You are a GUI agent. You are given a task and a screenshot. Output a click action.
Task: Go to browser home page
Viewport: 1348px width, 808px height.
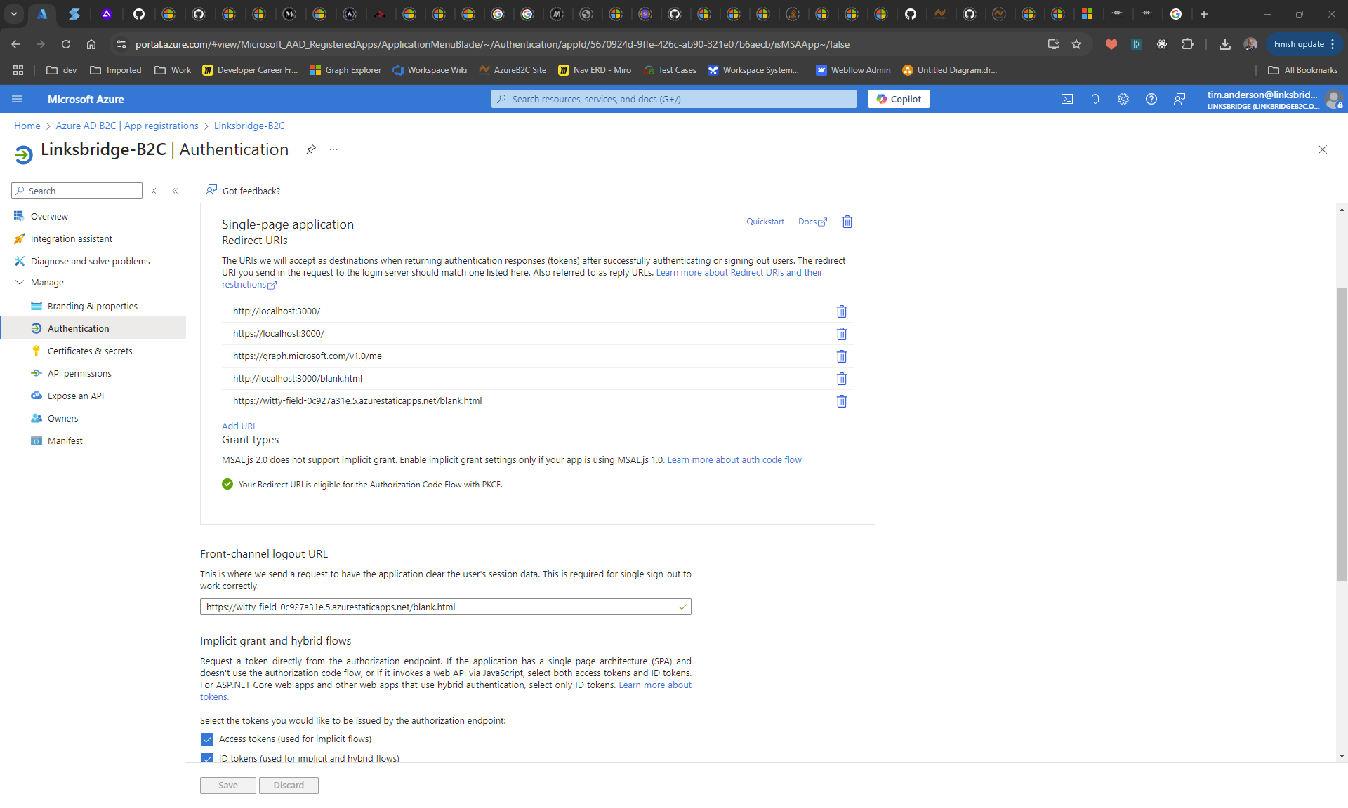click(91, 44)
